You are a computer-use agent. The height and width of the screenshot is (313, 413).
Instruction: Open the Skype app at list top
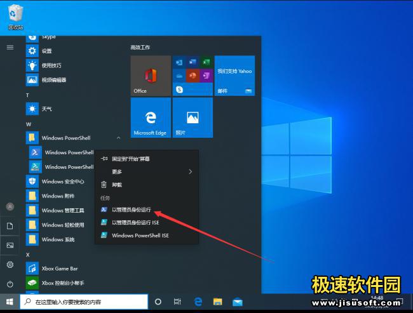[x=72, y=39]
